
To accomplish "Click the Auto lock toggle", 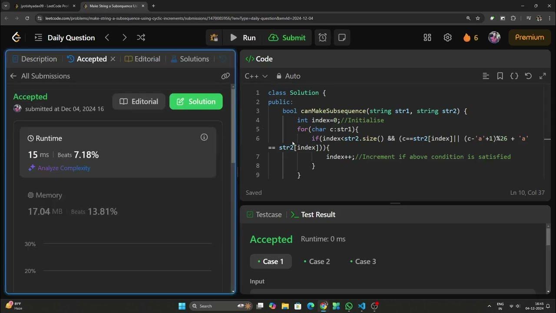I will [x=288, y=76].
